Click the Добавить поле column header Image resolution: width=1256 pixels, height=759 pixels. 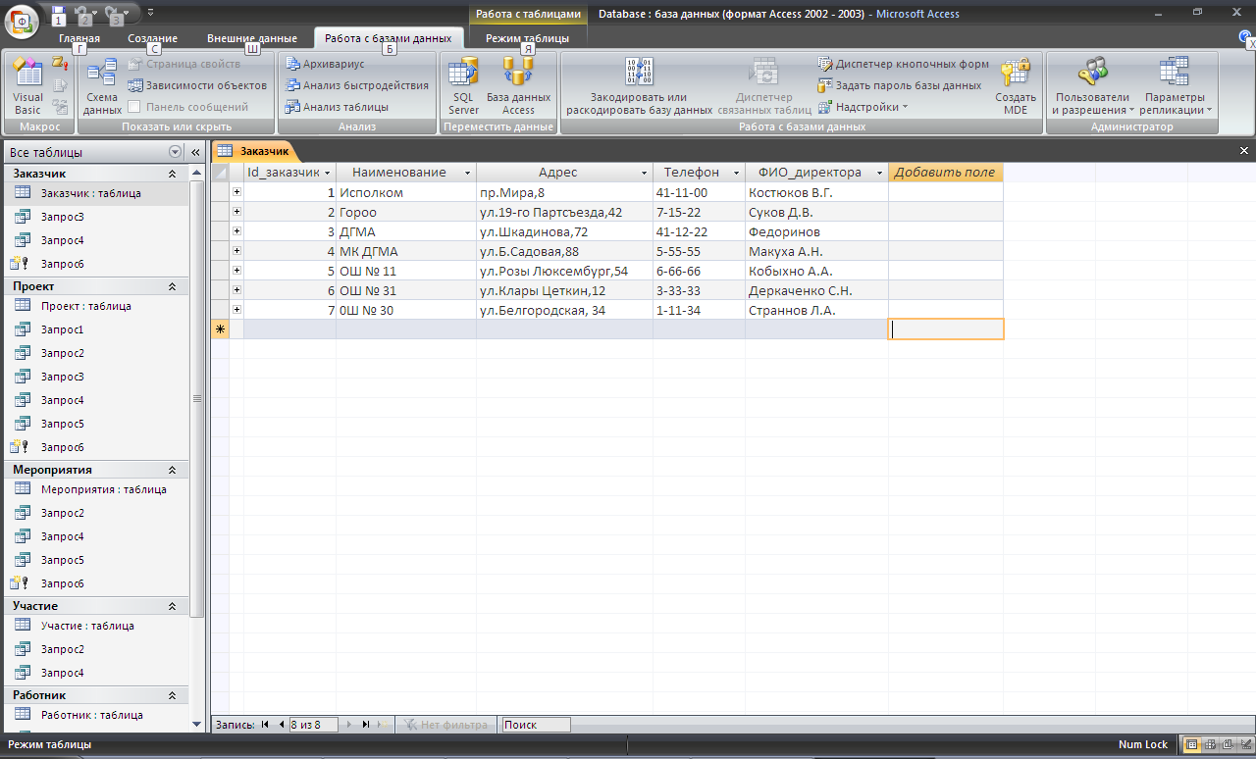click(945, 173)
